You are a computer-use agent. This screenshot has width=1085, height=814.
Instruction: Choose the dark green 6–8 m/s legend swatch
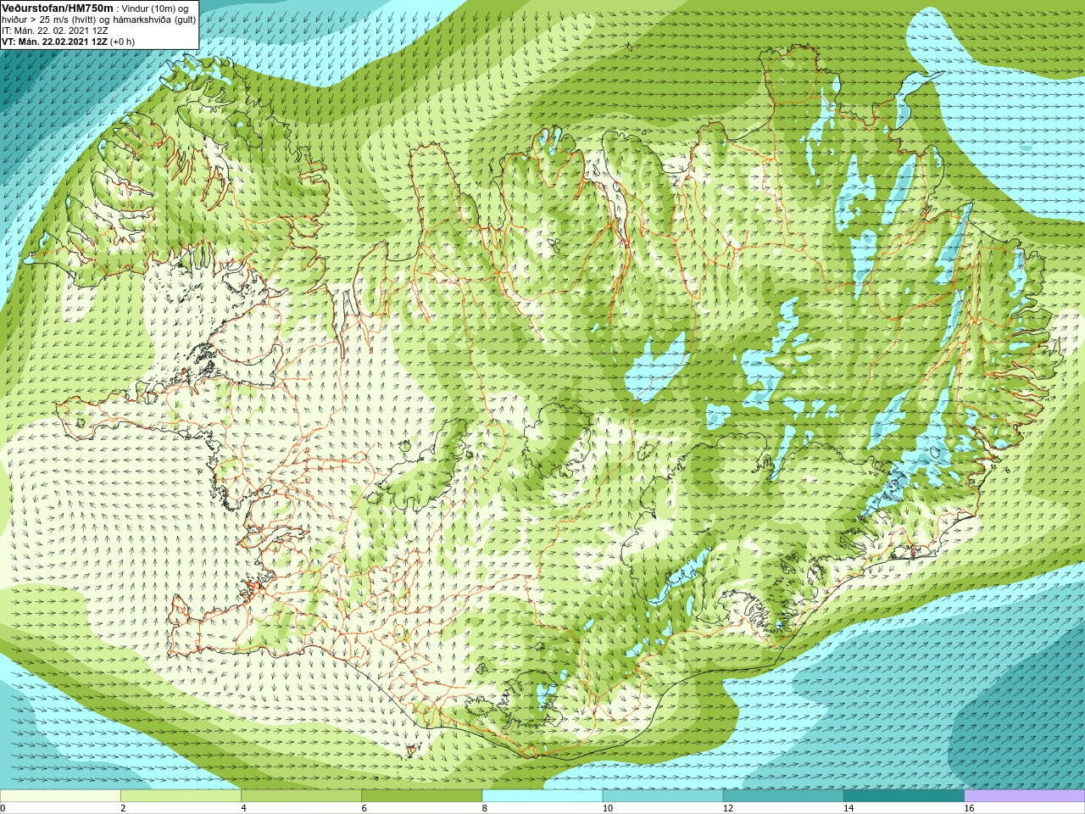pos(421,796)
